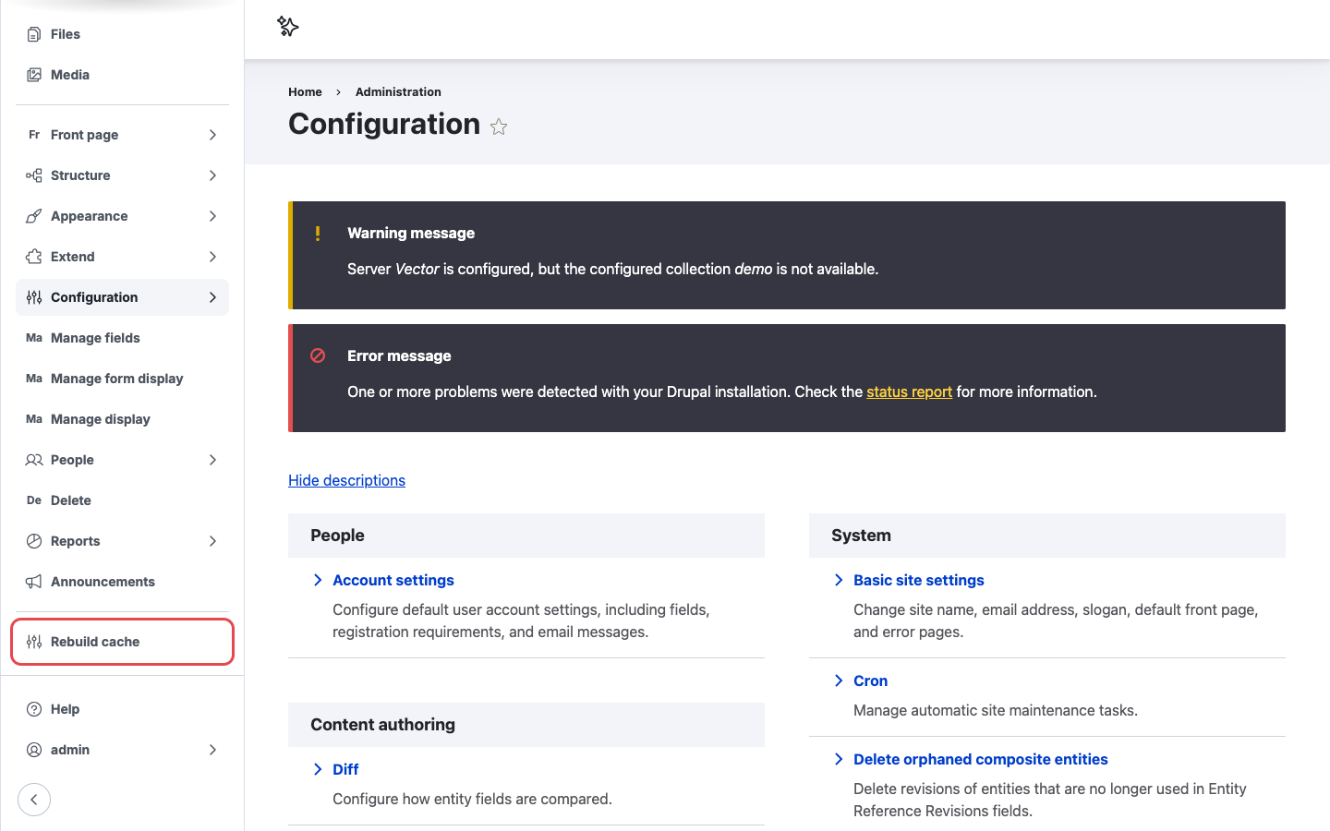Open Manage form display menu item

pos(122,379)
